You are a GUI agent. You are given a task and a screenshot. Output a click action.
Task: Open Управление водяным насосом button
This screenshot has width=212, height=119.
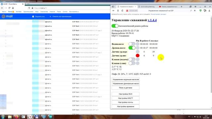126,79
